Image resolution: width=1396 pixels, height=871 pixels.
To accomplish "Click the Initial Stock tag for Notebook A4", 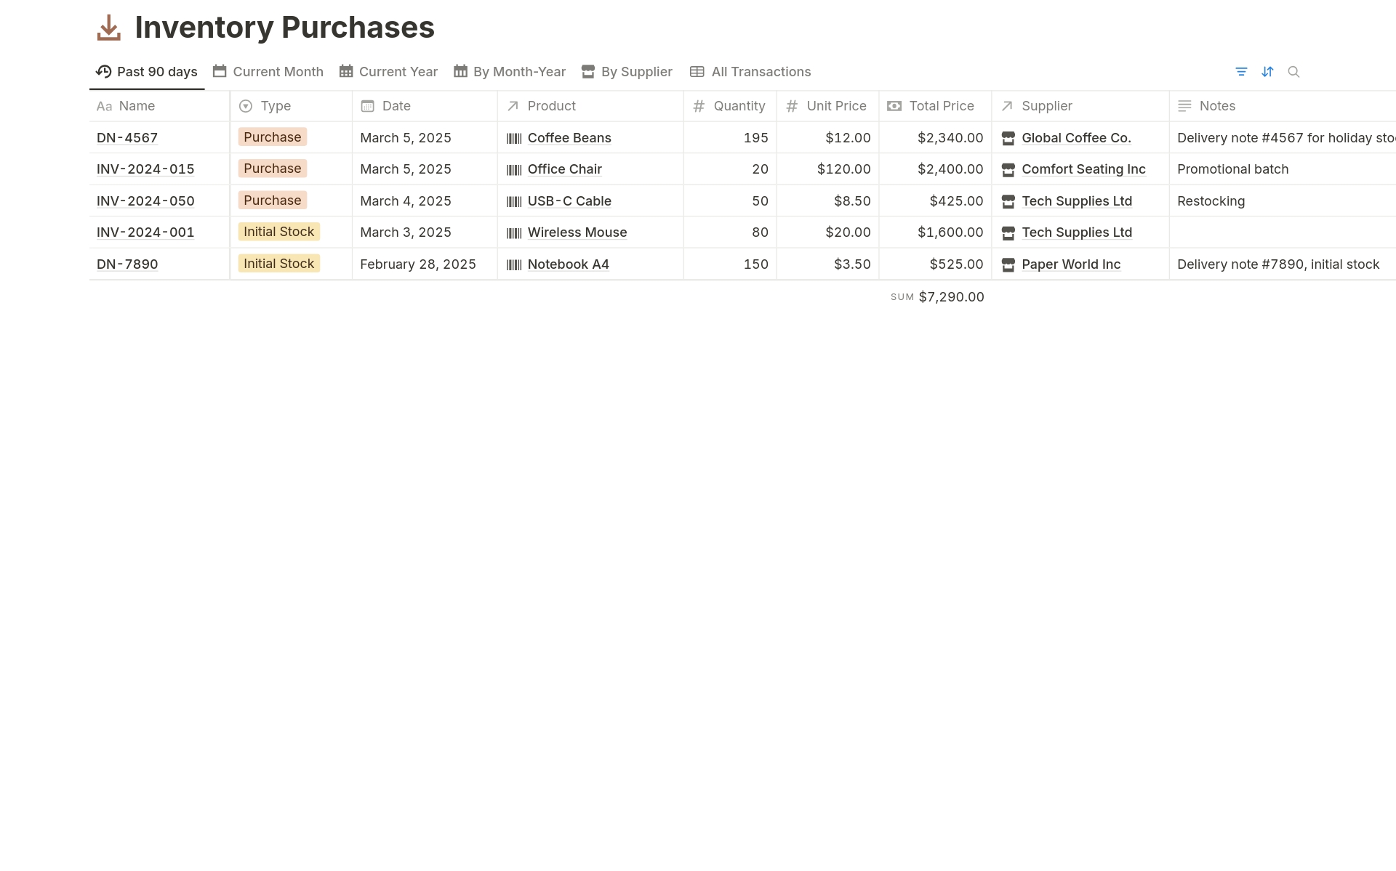I will (278, 264).
